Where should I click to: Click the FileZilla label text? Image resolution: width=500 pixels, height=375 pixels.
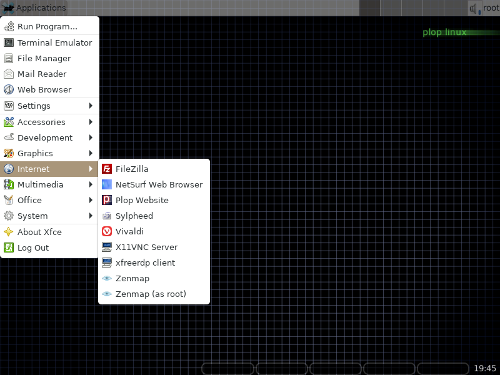132,169
